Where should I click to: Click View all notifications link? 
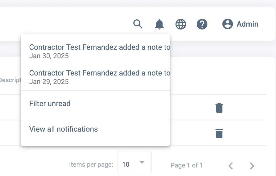(x=63, y=129)
